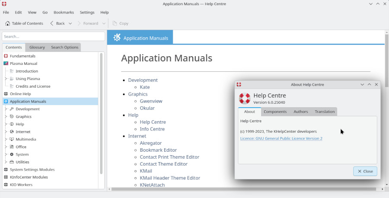Open the File menu
This screenshot has width=389, height=198.
point(6,13)
